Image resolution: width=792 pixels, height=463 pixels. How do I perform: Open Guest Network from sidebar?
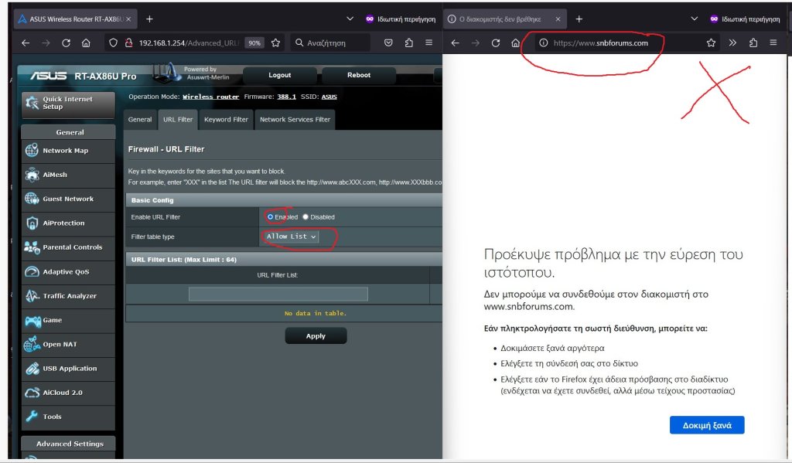click(x=68, y=199)
